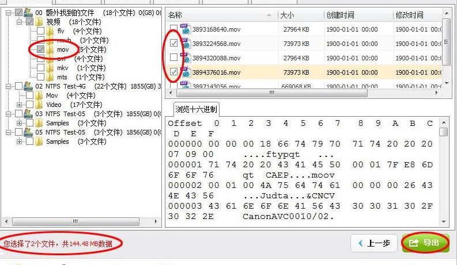
Task: Collapse the 02 NTFS Test-4G node
Action: point(9,86)
